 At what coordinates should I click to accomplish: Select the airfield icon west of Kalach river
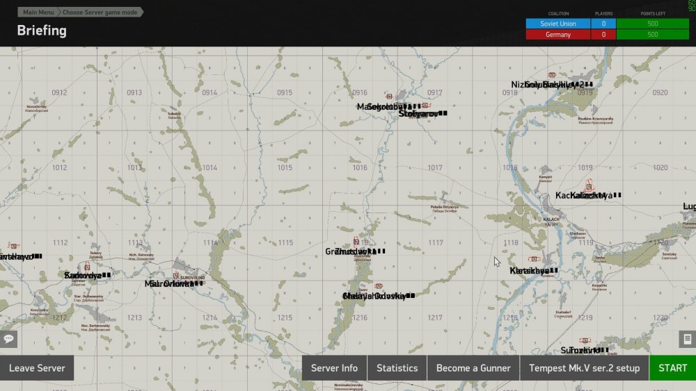[534, 258]
